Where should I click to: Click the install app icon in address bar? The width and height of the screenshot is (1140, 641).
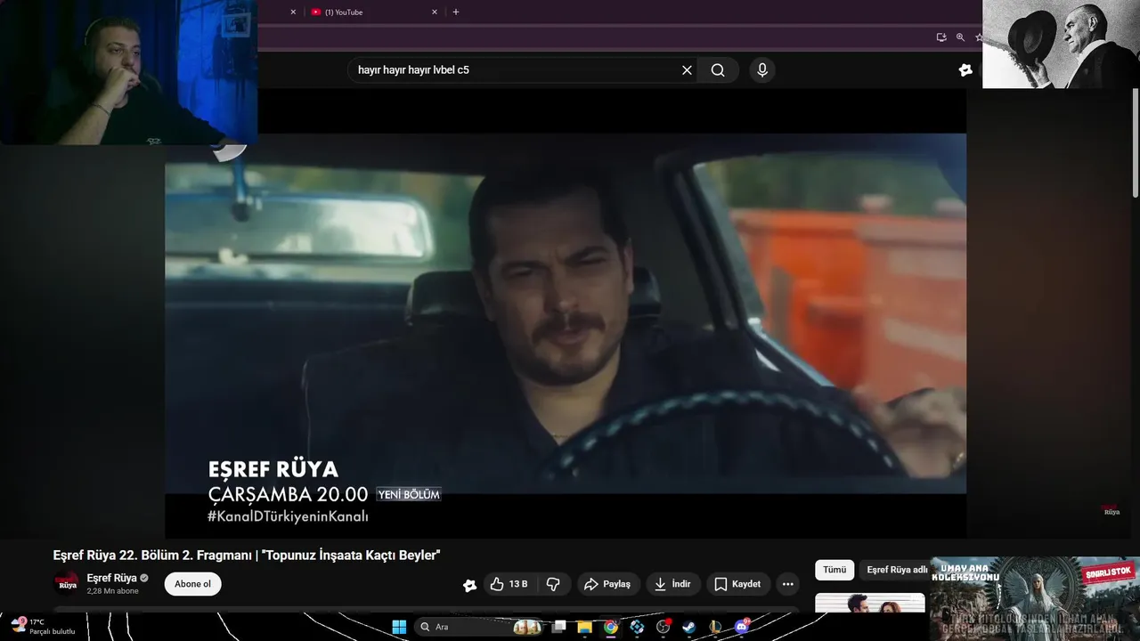941,37
